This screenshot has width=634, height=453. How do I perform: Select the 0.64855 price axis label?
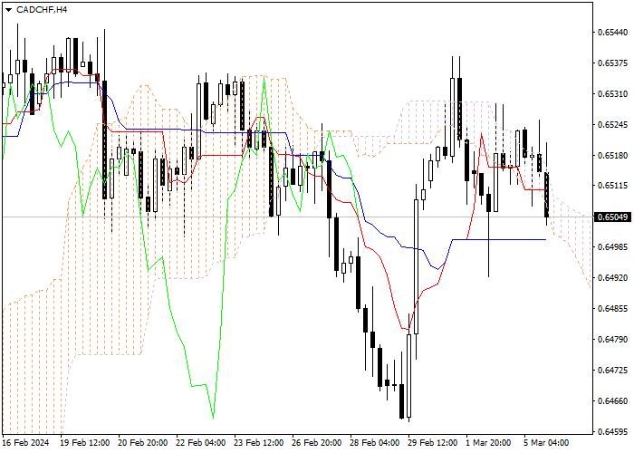[612, 309]
